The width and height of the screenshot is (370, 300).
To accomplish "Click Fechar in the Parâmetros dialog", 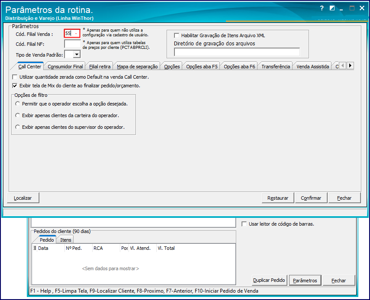I will tap(344, 198).
